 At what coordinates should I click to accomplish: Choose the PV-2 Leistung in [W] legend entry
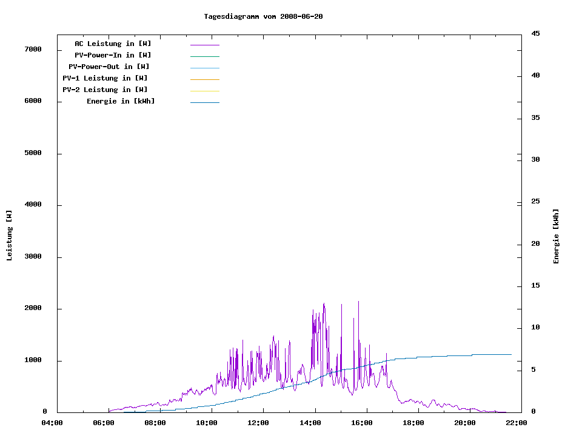tap(105, 90)
